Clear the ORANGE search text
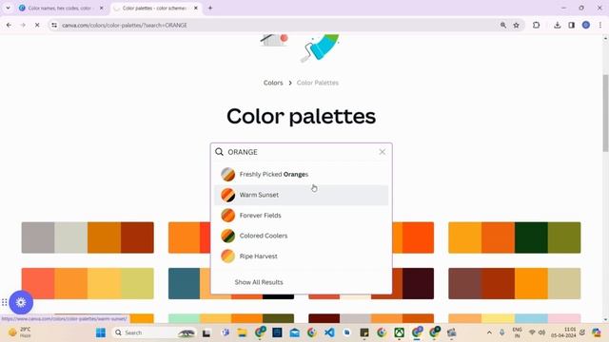This screenshot has width=609, height=342. coord(383,152)
